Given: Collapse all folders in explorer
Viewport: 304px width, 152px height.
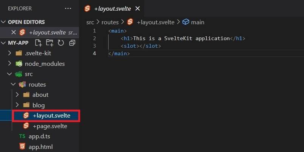Looking at the screenshot, I should click(x=72, y=43).
